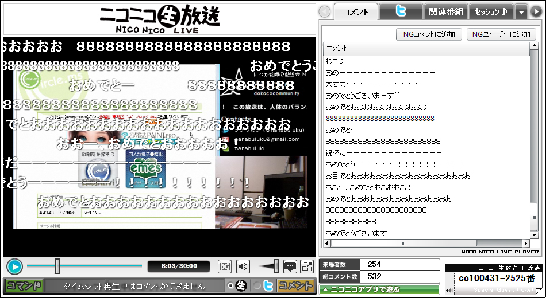Open the コマンド command button
Viewport: 546px width, 298px height.
[24, 286]
